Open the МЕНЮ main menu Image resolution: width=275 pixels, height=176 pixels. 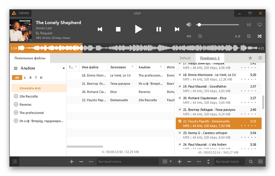pos(21,13)
